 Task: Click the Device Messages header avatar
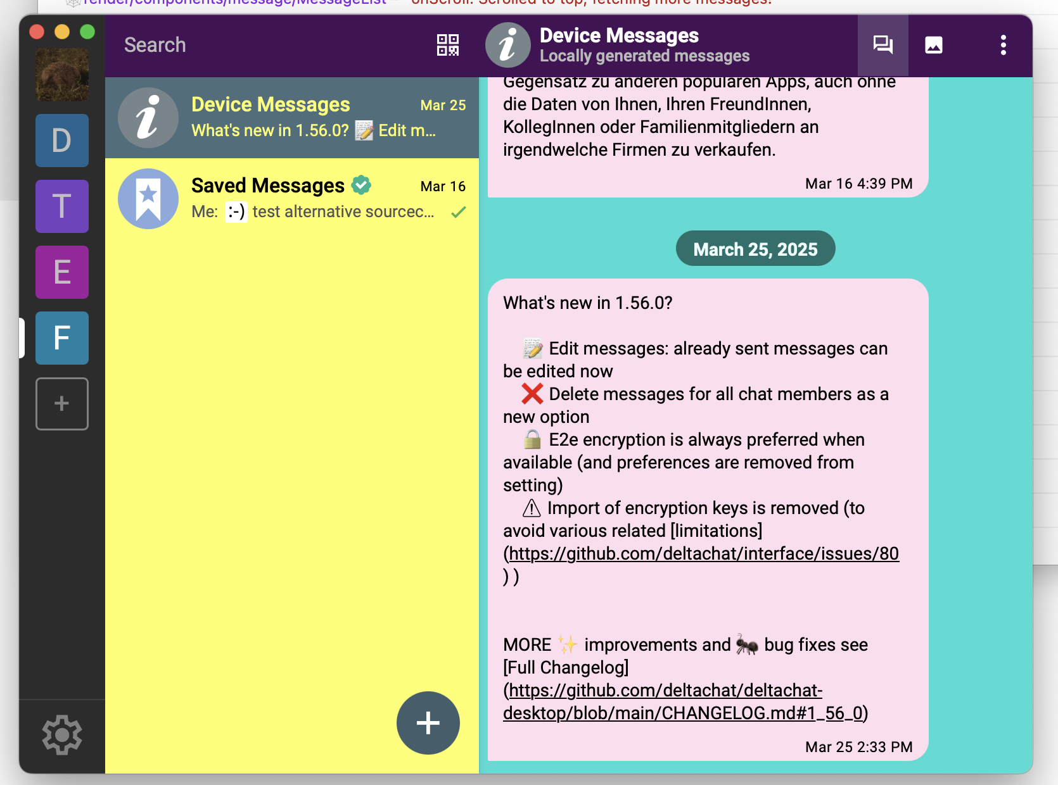tap(507, 45)
